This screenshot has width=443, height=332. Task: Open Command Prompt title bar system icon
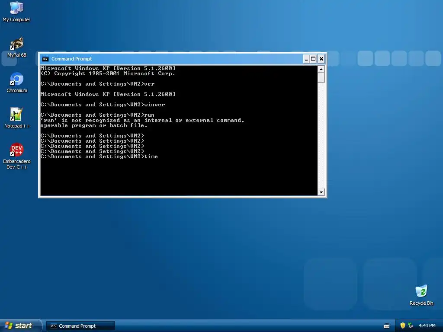point(45,59)
